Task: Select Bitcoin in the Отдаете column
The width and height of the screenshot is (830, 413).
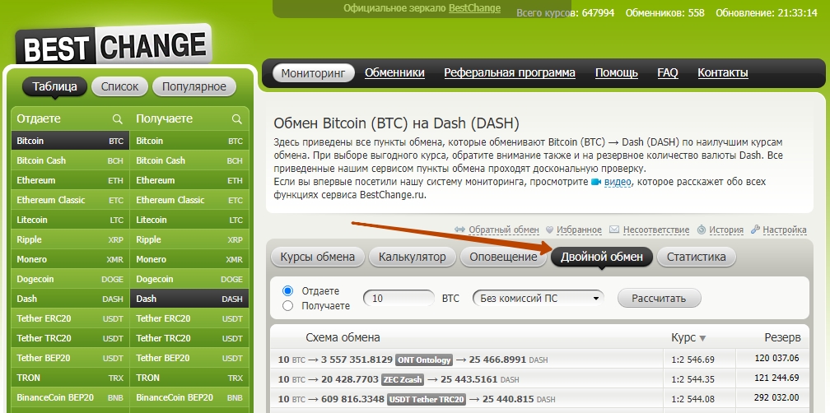Action: [70, 142]
